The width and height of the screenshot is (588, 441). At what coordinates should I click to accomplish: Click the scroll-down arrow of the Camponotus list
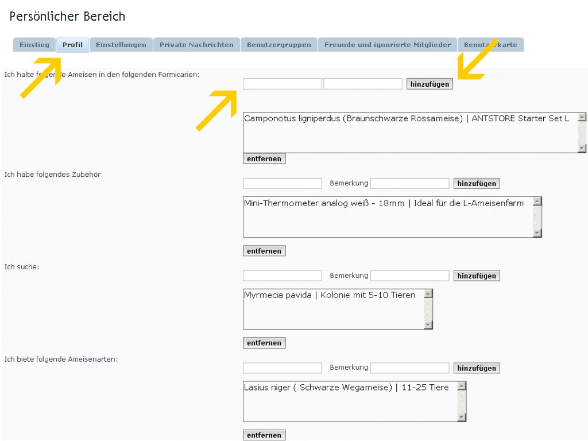(582, 148)
